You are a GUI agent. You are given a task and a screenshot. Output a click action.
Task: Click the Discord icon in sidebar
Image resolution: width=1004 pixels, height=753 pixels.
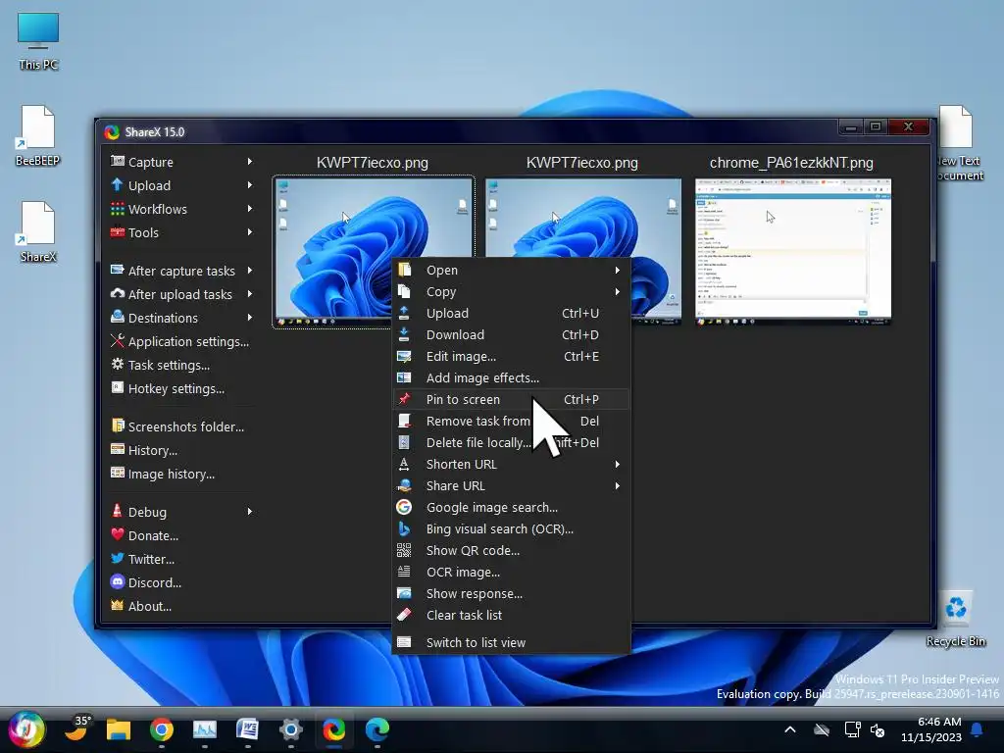click(118, 582)
